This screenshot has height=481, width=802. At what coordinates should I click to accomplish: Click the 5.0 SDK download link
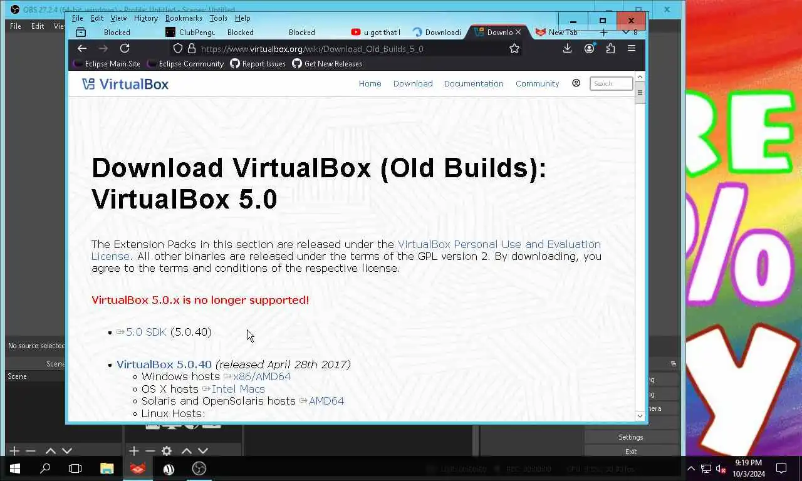click(x=146, y=332)
